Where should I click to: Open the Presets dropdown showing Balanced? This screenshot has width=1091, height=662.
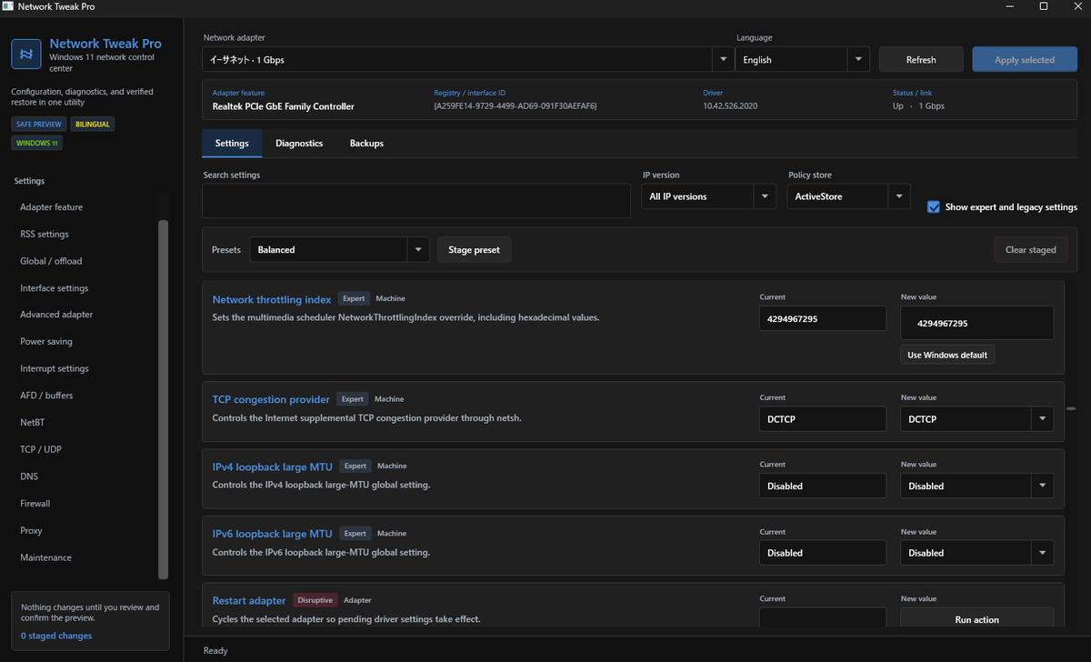[339, 249]
